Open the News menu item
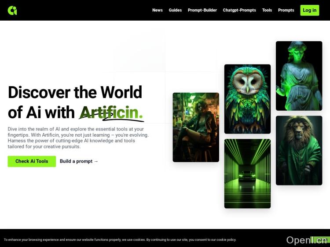The width and height of the screenshot is (330, 247). (x=157, y=10)
